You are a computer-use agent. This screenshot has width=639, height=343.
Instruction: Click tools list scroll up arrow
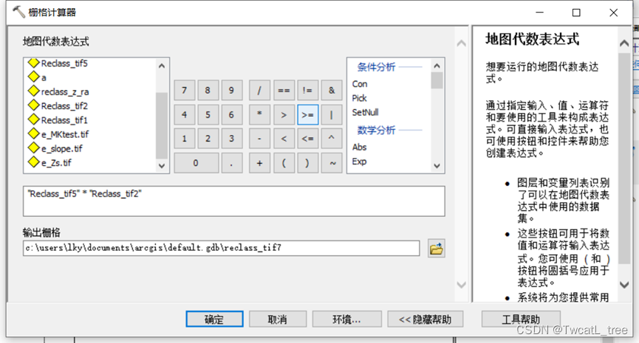click(x=437, y=66)
